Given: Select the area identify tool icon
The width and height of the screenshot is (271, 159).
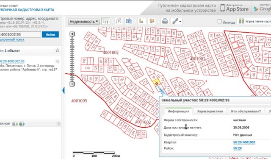Looking at the screenshot, I should coord(129,21).
